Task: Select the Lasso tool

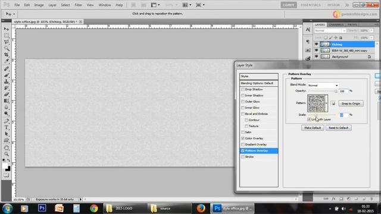Action: tap(7, 42)
